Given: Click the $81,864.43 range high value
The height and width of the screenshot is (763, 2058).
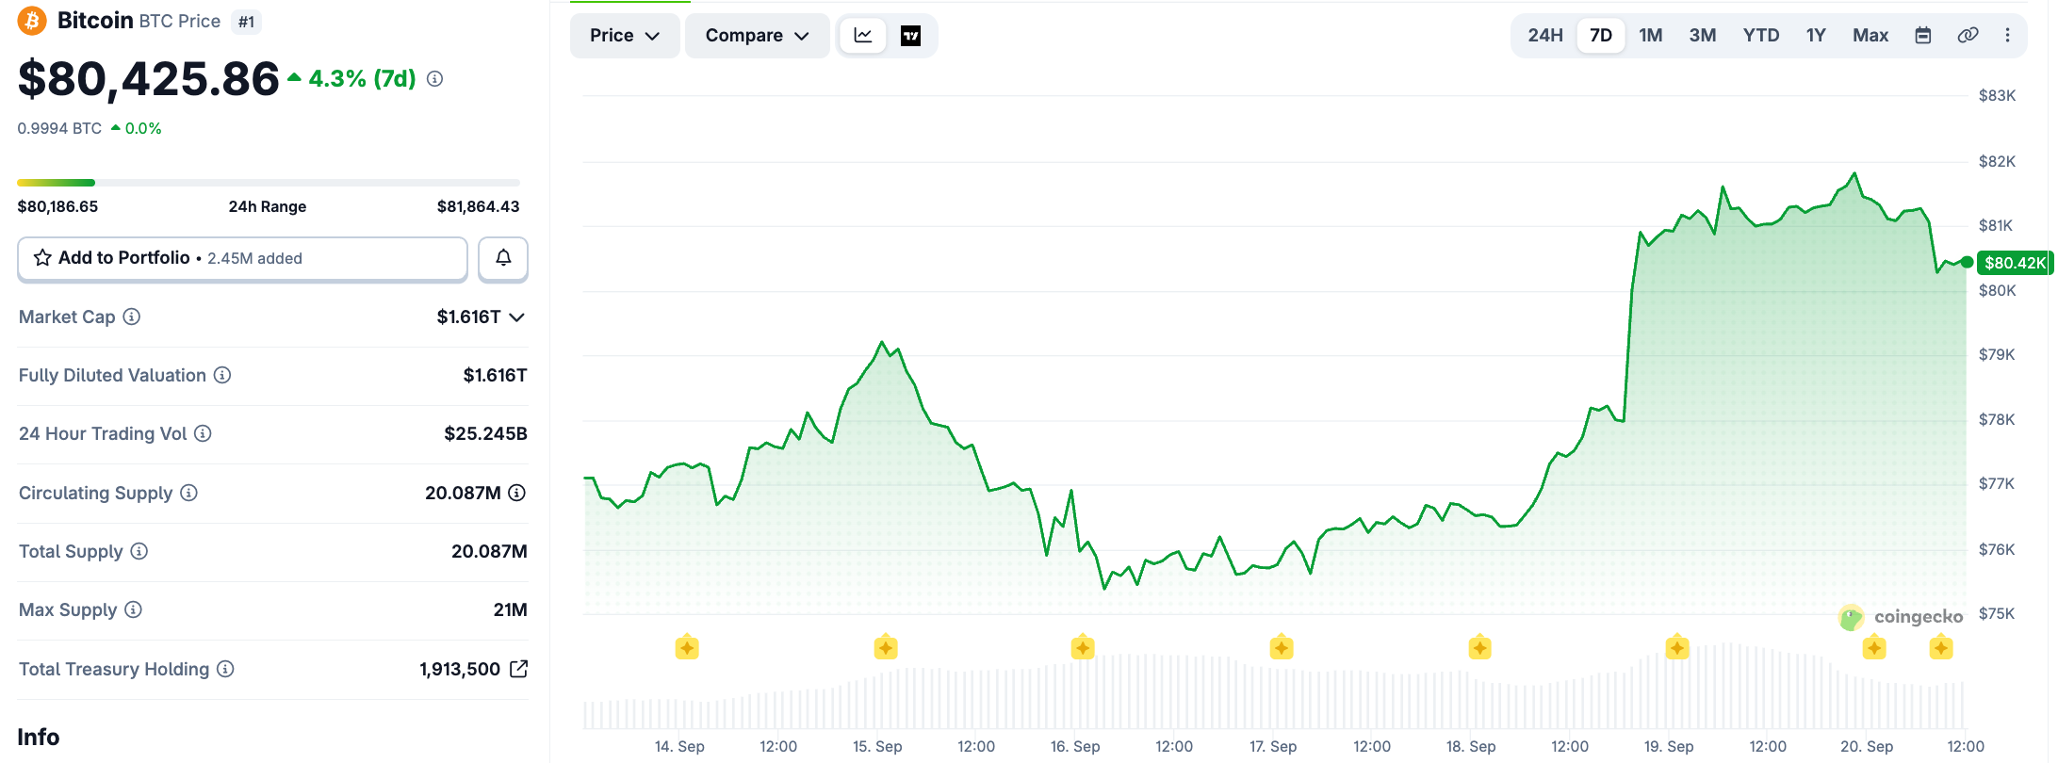Looking at the screenshot, I should click(x=478, y=206).
